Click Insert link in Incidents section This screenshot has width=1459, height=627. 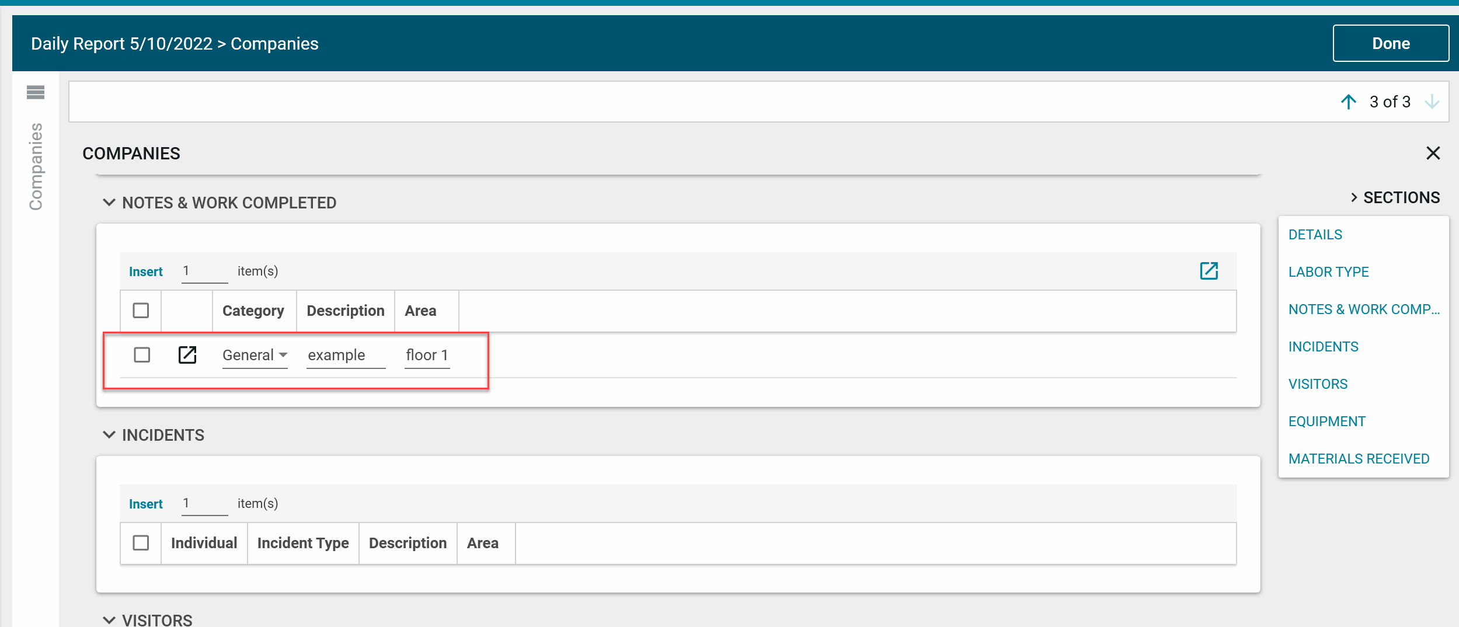145,504
